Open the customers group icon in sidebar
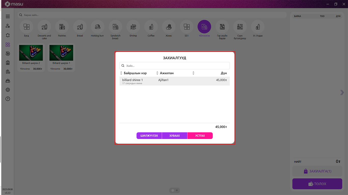The width and height of the screenshot is (348, 195). [x=8, y=81]
